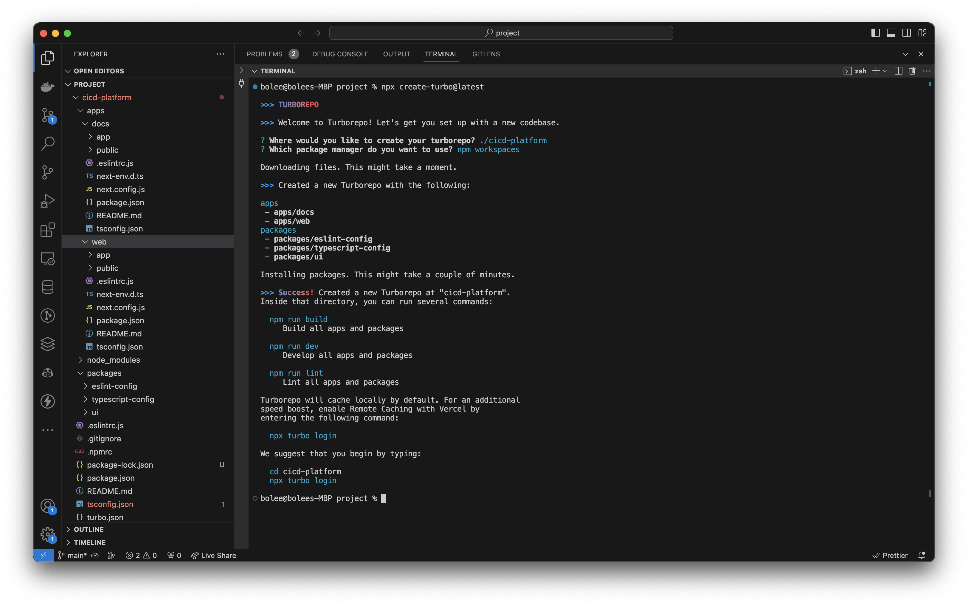Expand the node_modules folder
This screenshot has width=968, height=606.
[113, 360]
